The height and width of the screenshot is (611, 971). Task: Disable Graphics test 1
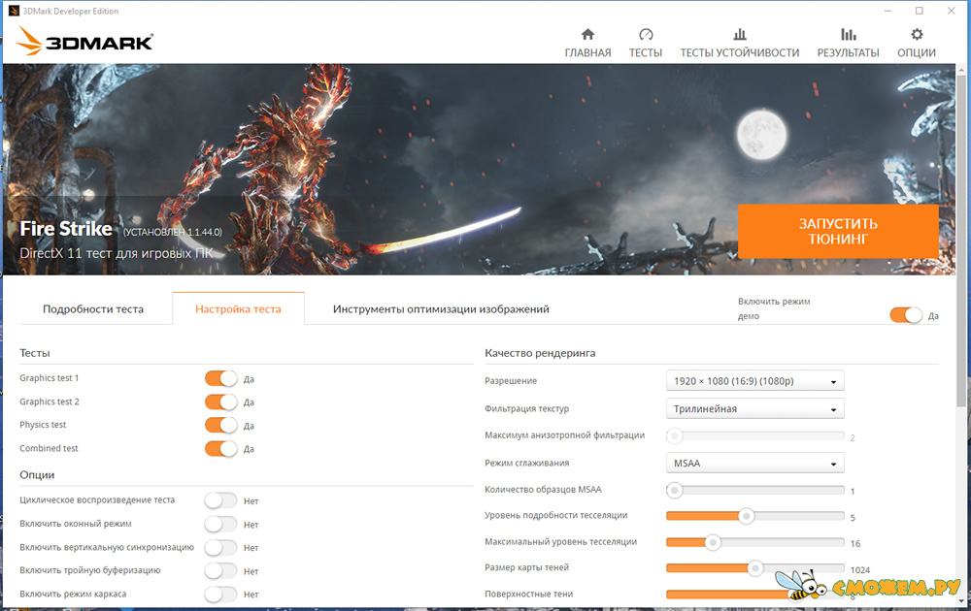tap(221, 378)
